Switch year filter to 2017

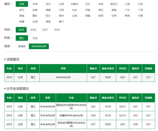click(45, 30)
